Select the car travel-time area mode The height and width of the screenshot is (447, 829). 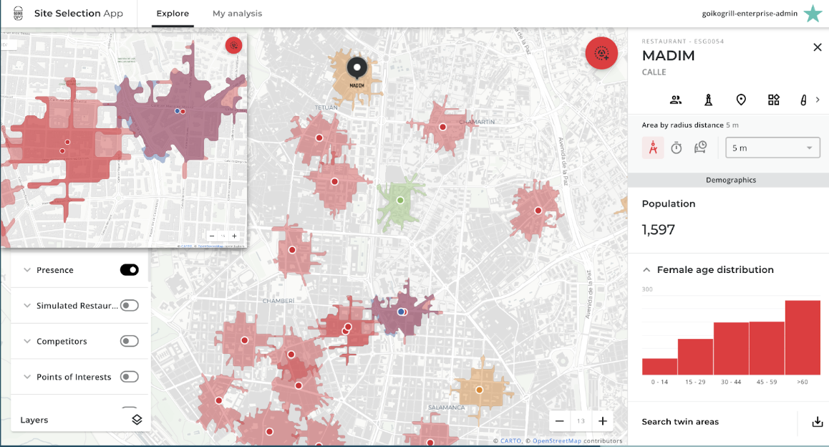pyautogui.click(x=701, y=148)
